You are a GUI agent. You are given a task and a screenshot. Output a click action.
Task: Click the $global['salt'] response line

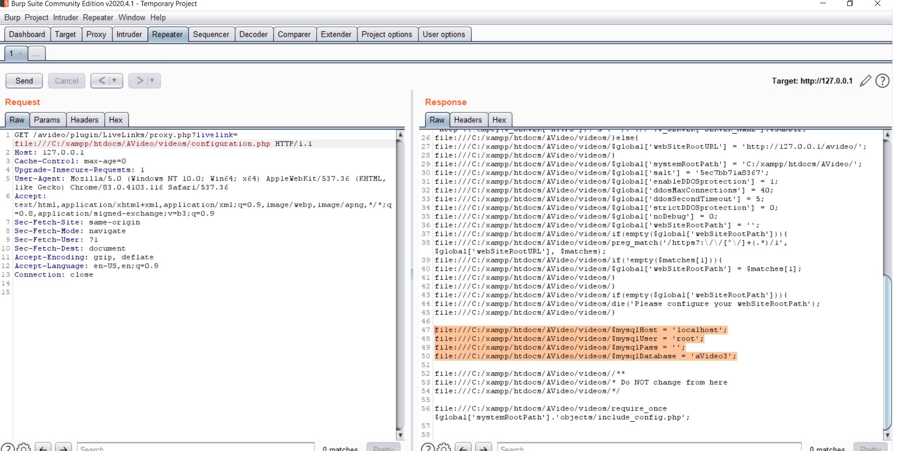[601, 173]
